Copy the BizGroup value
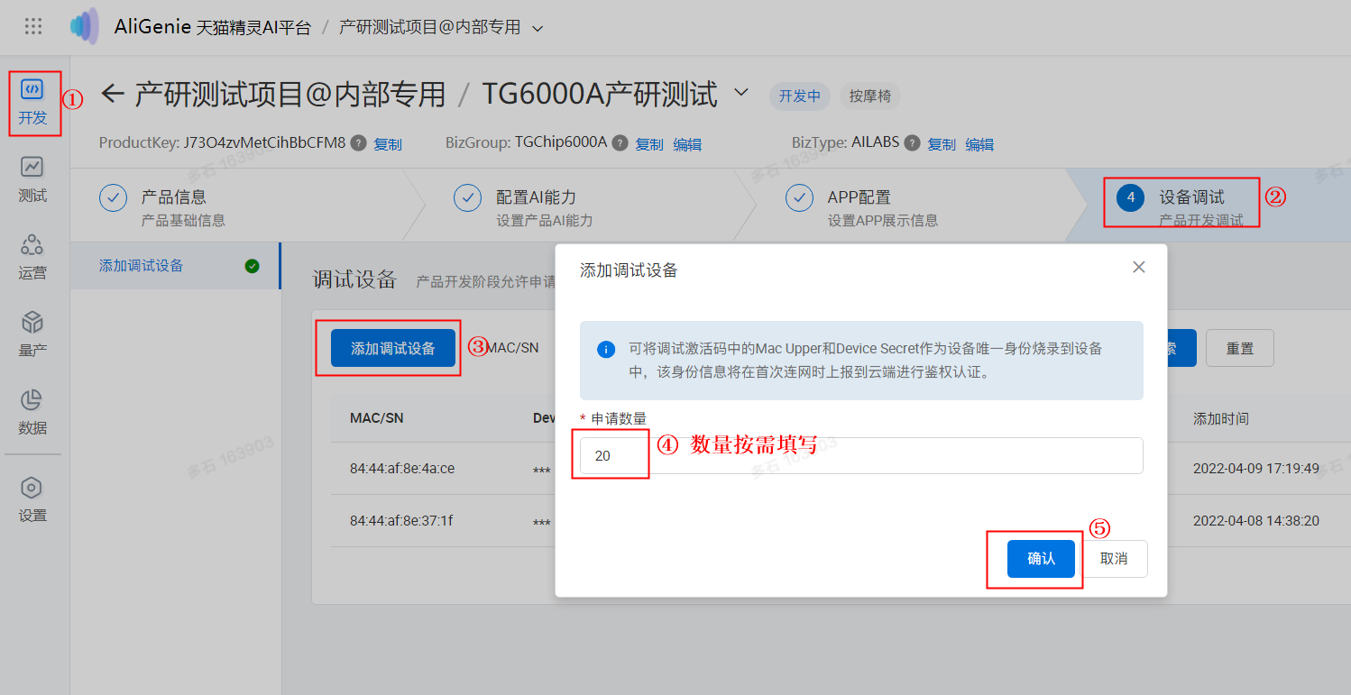 (x=649, y=144)
